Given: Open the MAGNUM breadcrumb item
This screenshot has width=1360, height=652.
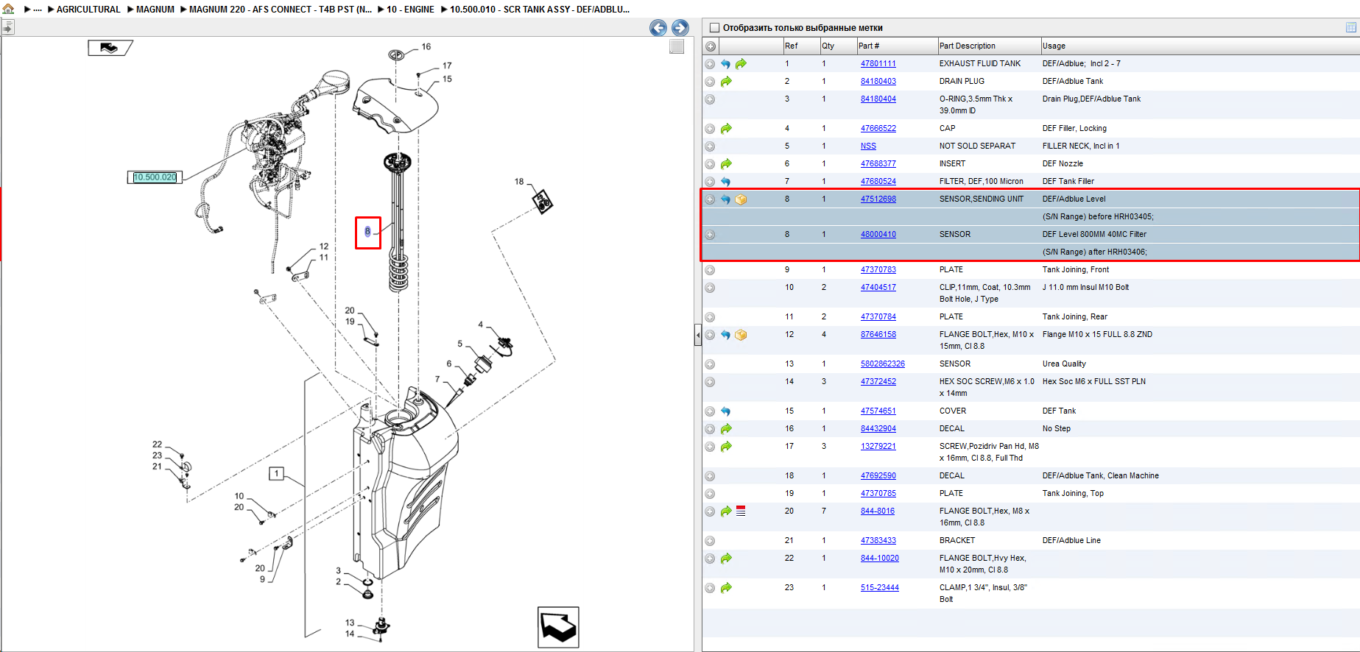Looking at the screenshot, I should [x=155, y=10].
